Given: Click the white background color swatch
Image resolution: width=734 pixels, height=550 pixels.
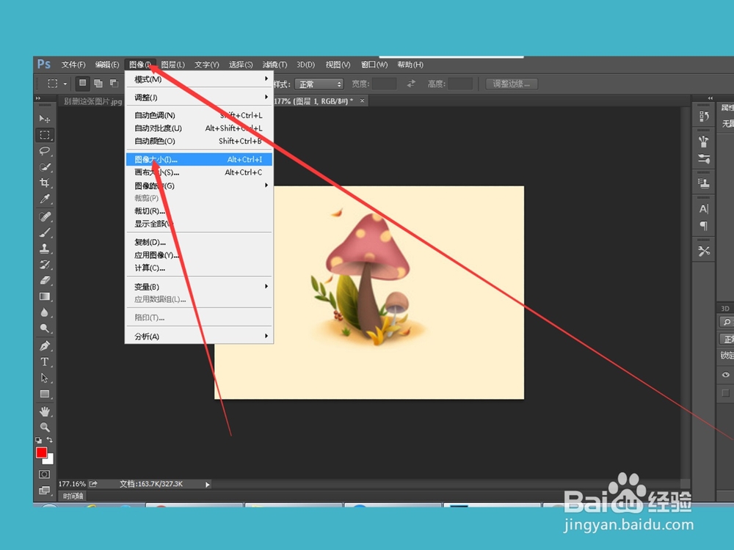Looking at the screenshot, I should [x=50, y=460].
